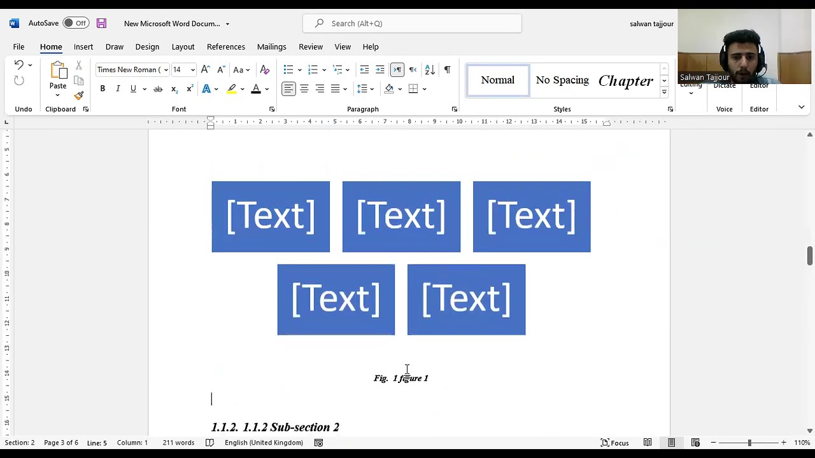
Task: Toggle Align Left paragraph alignment
Action: tap(288, 89)
